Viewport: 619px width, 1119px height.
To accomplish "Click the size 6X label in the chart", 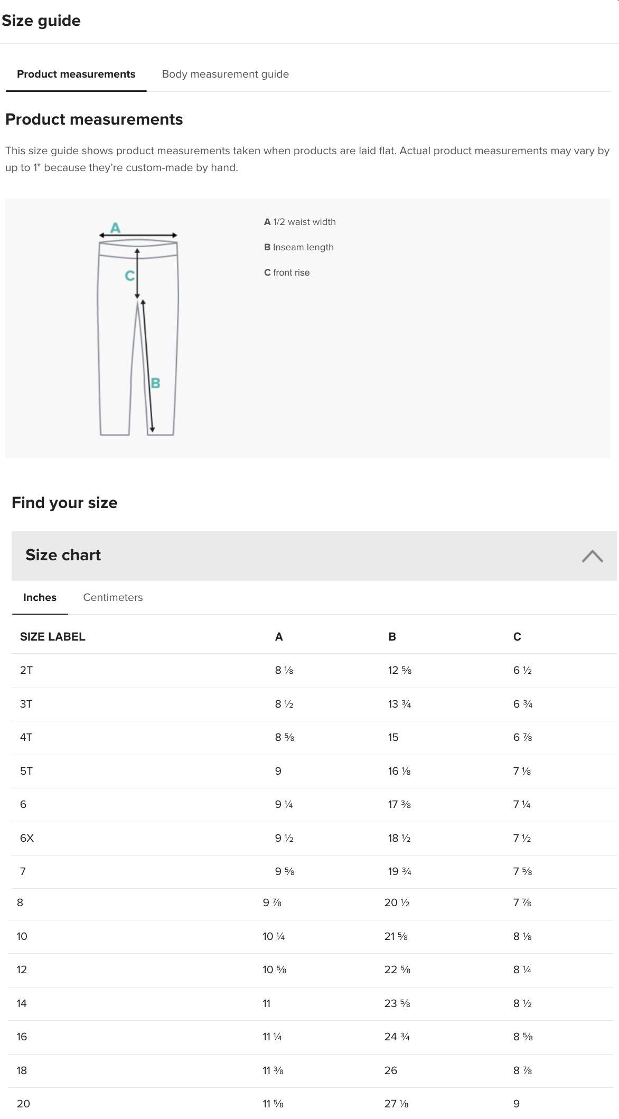I will click(x=26, y=837).
